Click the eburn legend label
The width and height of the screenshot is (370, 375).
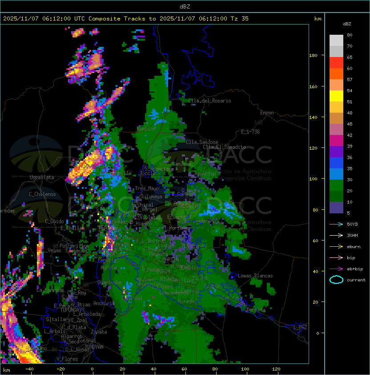(x=354, y=247)
